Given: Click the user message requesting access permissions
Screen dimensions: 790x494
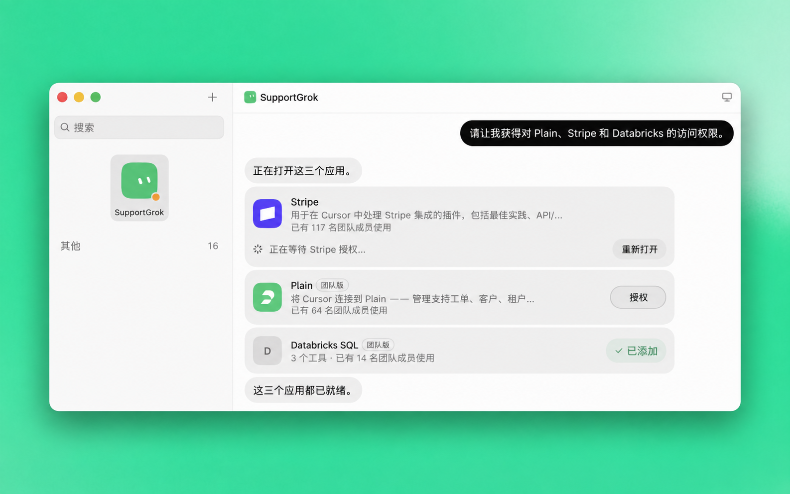Looking at the screenshot, I should coord(597,133).
